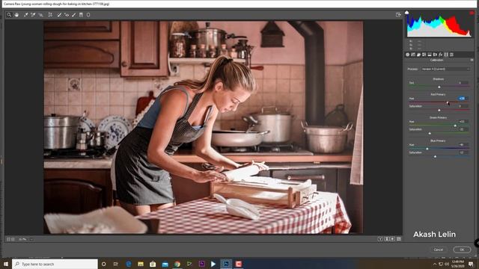This screenshot has width=479, height=269.
Task: Show hidden system tray icons
Action: coord(435,264)
